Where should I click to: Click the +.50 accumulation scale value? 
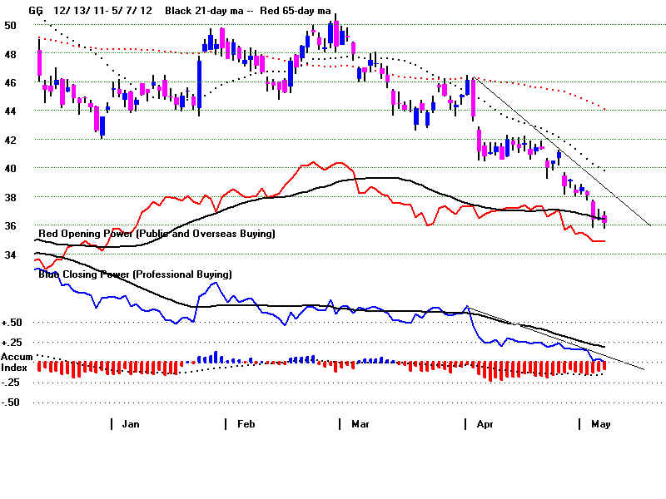12,323
